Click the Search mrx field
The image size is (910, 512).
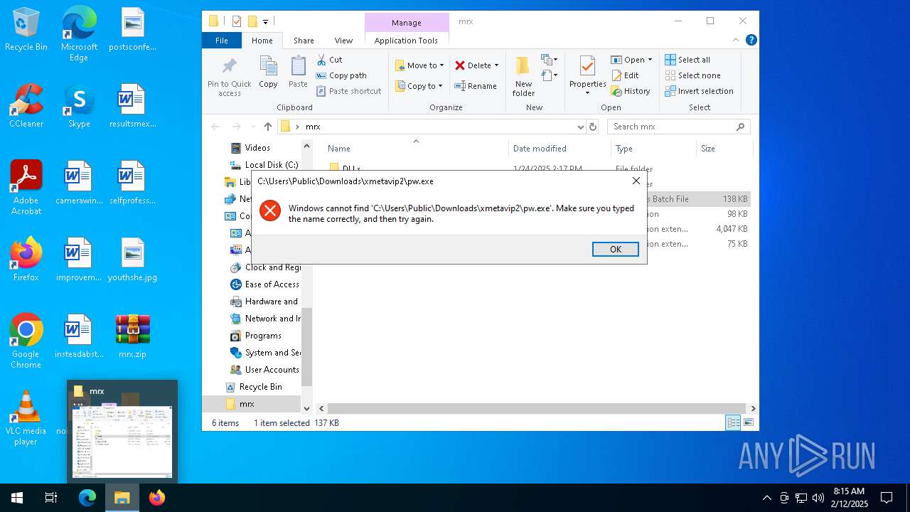coord(678,127)
